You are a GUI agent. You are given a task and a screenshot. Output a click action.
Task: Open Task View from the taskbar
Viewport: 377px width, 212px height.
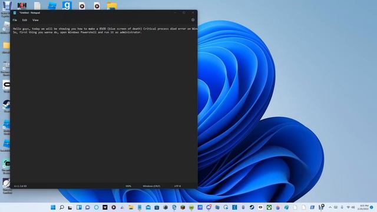coord(70,207)
